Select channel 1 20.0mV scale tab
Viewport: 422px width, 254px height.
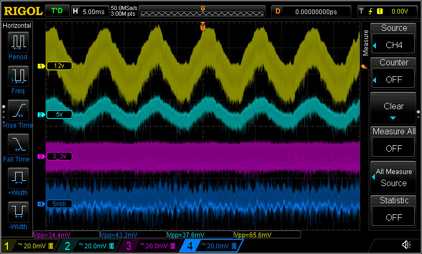point(30,246)
